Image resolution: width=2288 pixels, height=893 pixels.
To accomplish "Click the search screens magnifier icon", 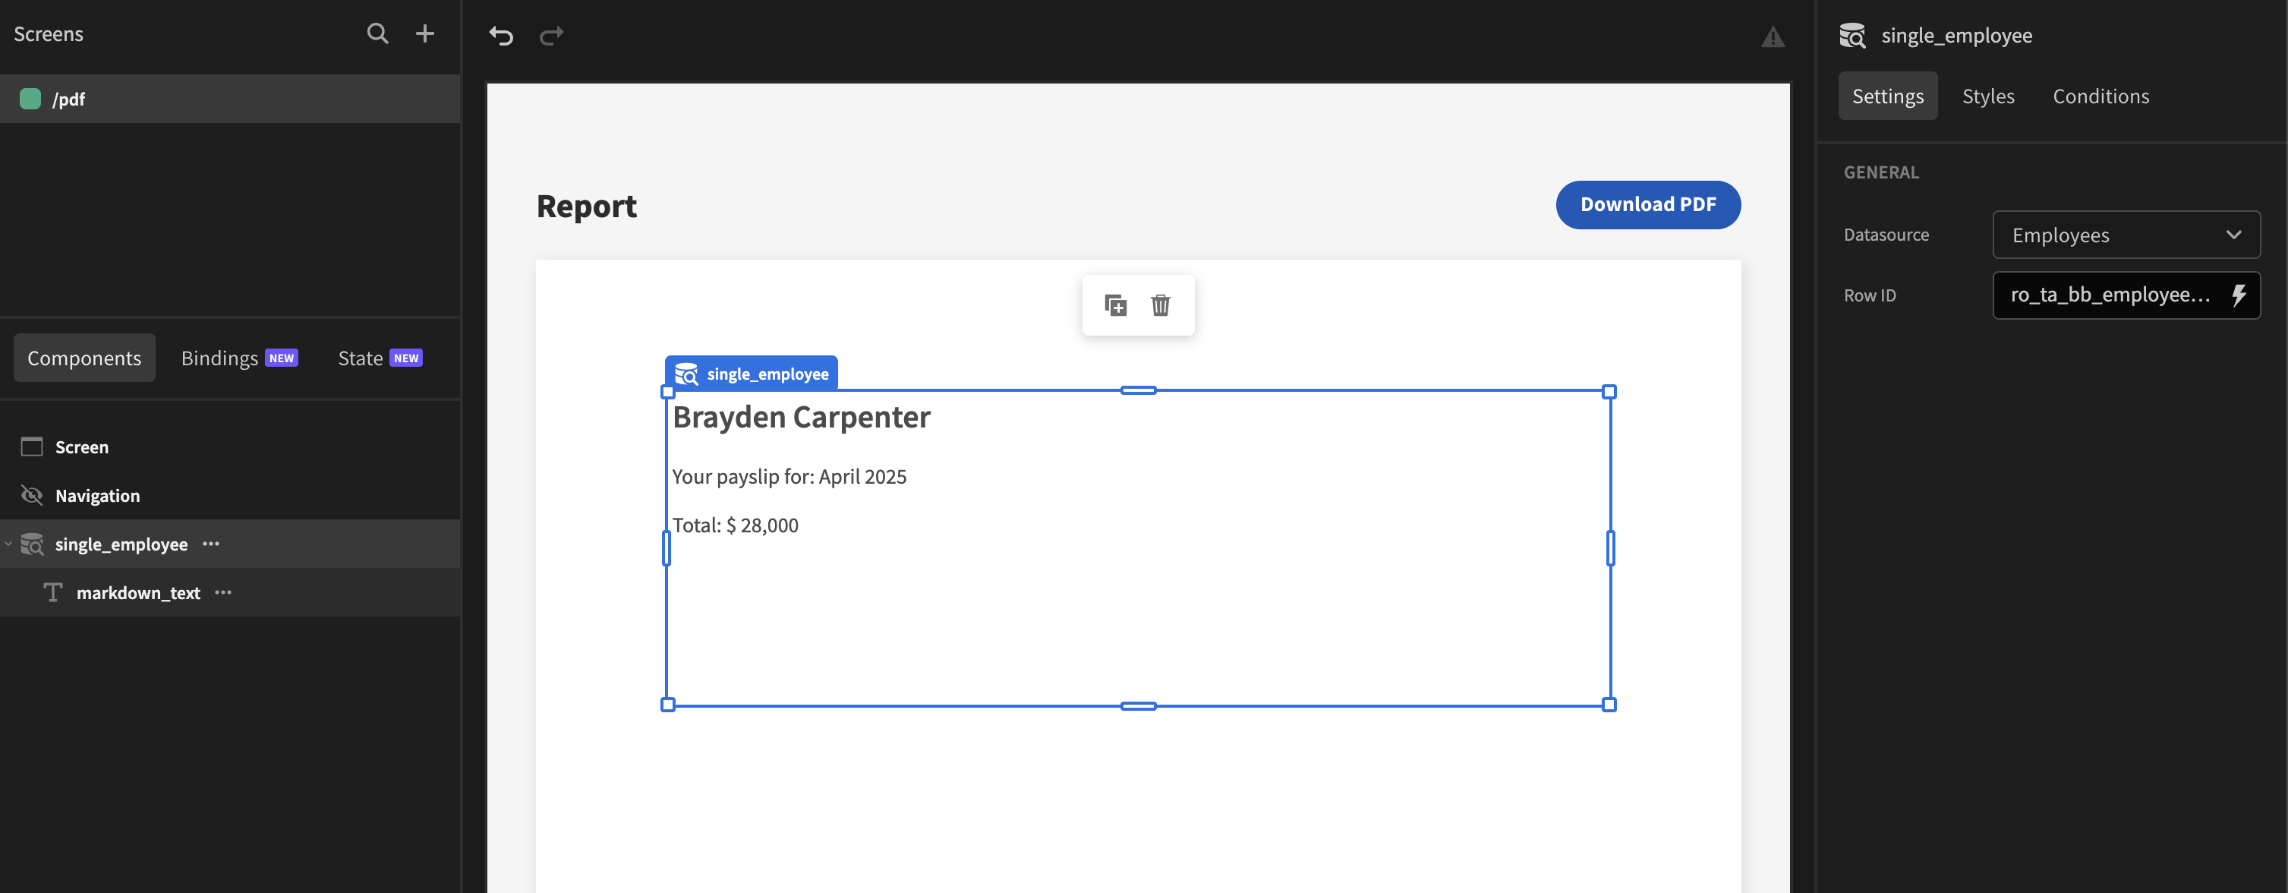I will click(377, 33).
